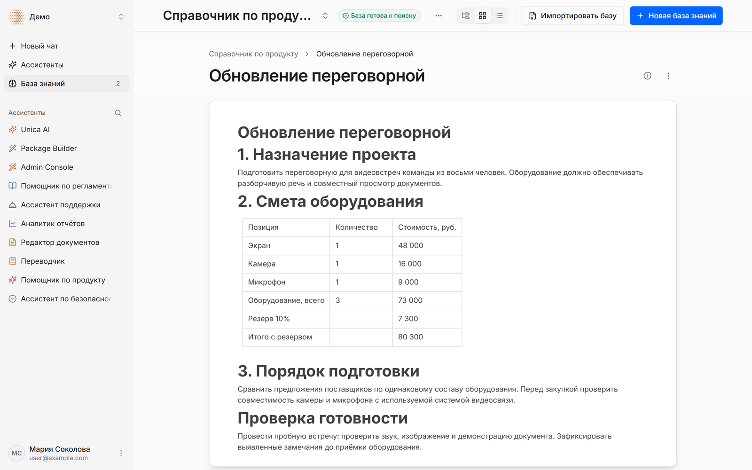This screenshot has width=752, height=470.
Task: Click the 48 000 cost cell
Action: pos(427,246)
